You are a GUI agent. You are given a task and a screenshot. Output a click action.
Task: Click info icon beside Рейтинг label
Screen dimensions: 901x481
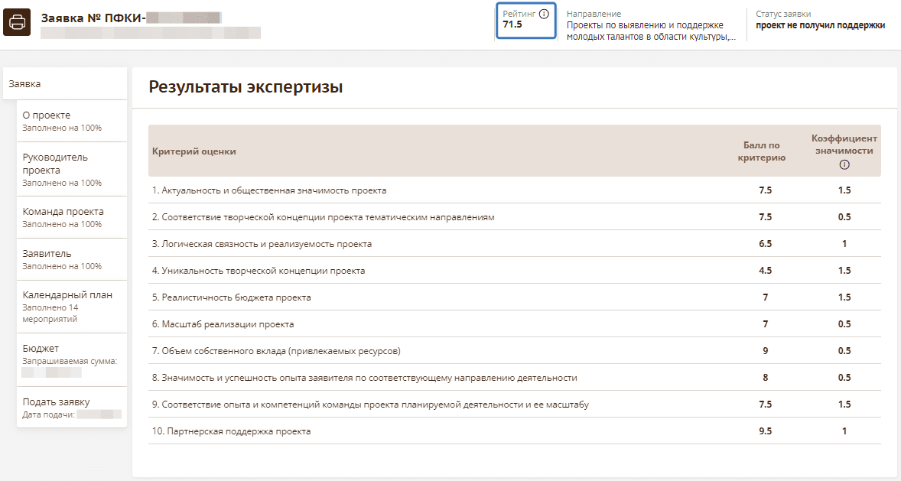coord(544,14)
